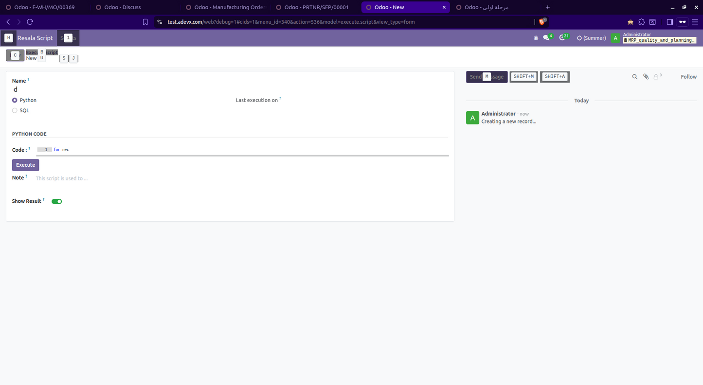The image size is (703, 385).
Task: Discard changes using the J button
Action: (x=73, y=58)
